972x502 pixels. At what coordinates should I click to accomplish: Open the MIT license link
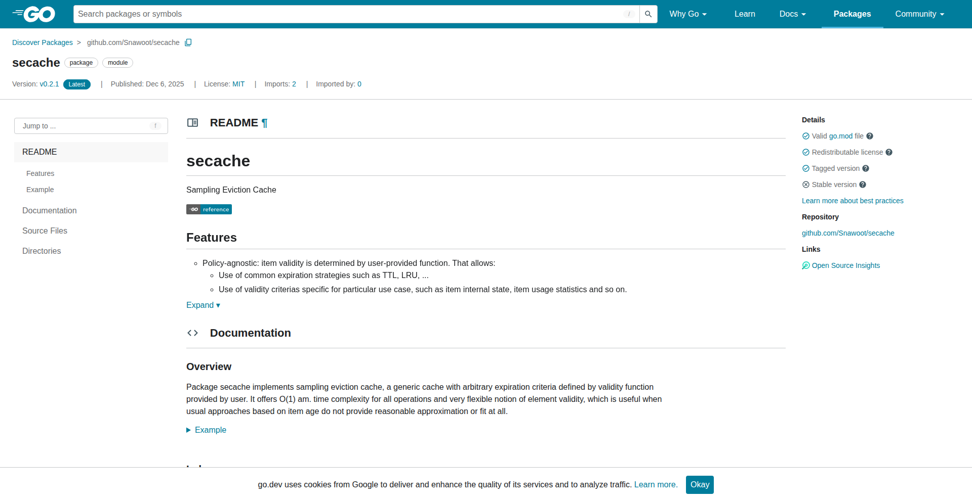(238, 84)
